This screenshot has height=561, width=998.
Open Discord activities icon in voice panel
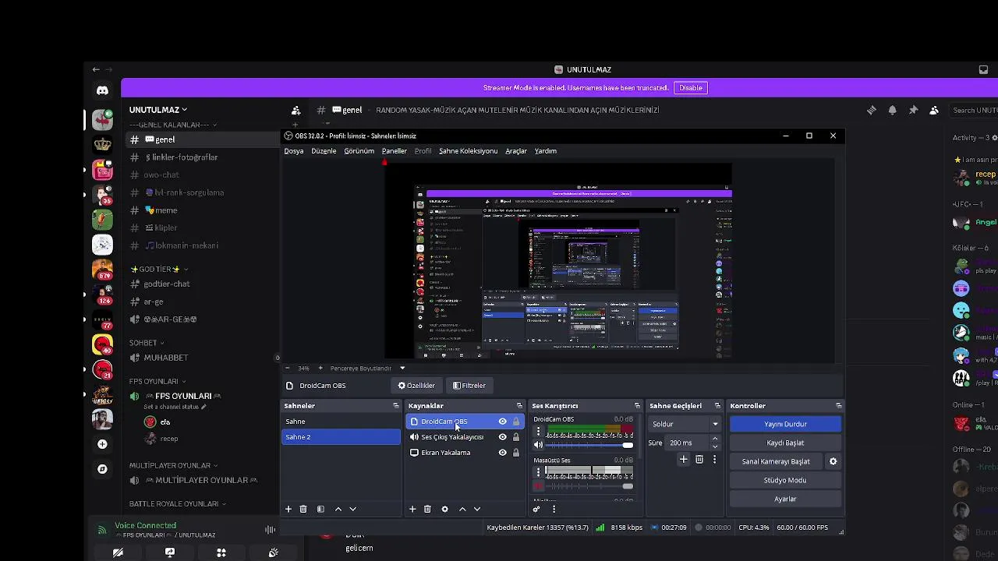[x=221, y=552]
